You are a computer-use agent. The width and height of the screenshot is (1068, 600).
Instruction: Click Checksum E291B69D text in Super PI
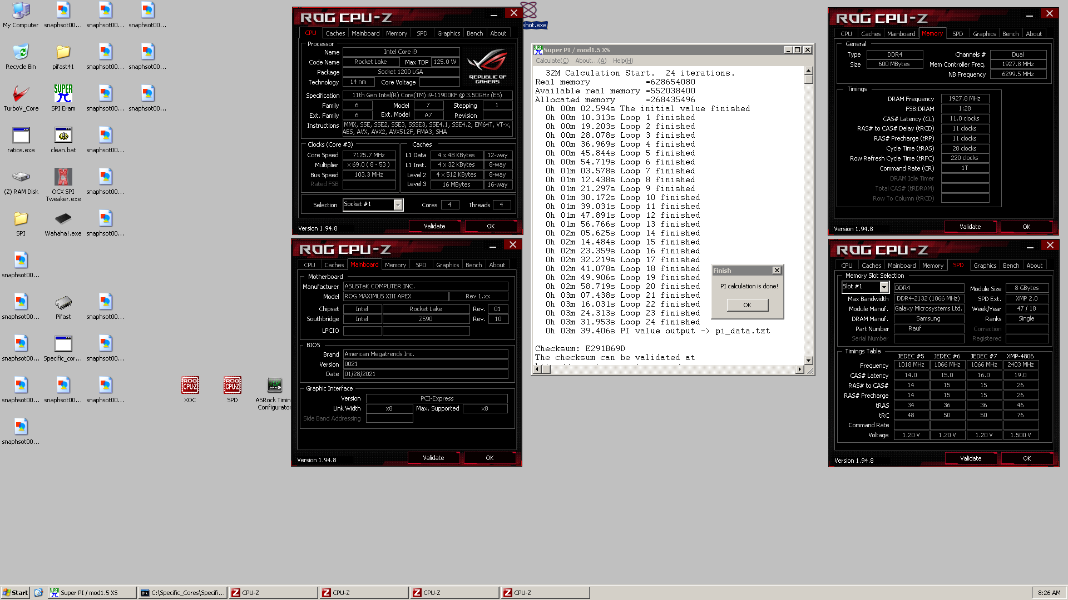pos(580,349)
